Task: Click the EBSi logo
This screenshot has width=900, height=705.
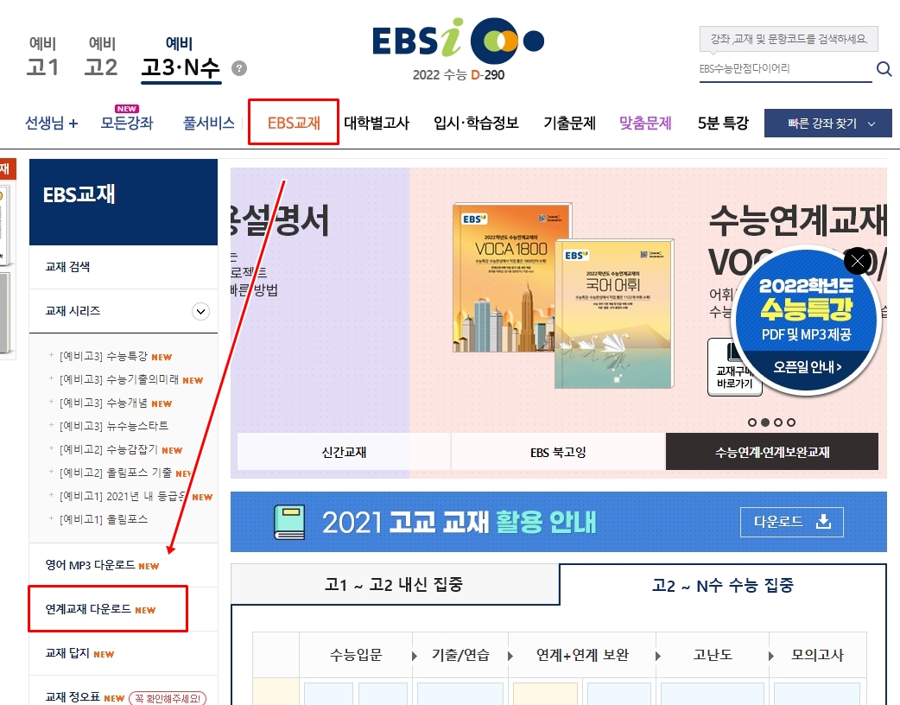Action: coord(458,39)
